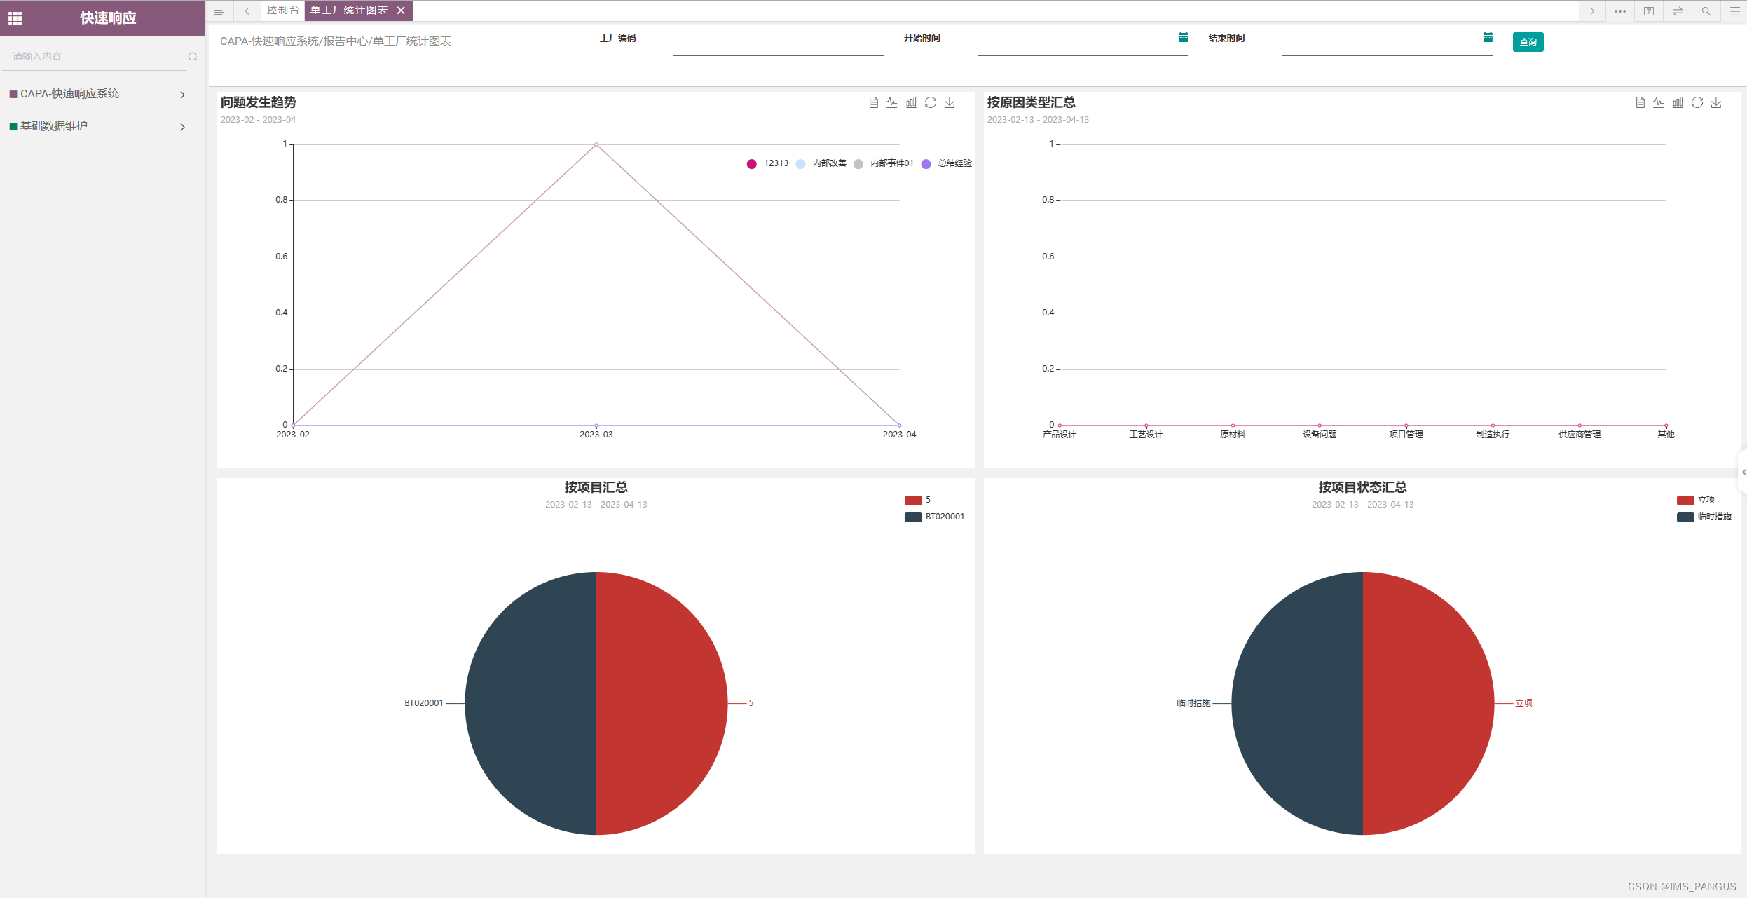
Task: Open data view for 问题发生趋势 chart
Action: [x=873, y=102]
